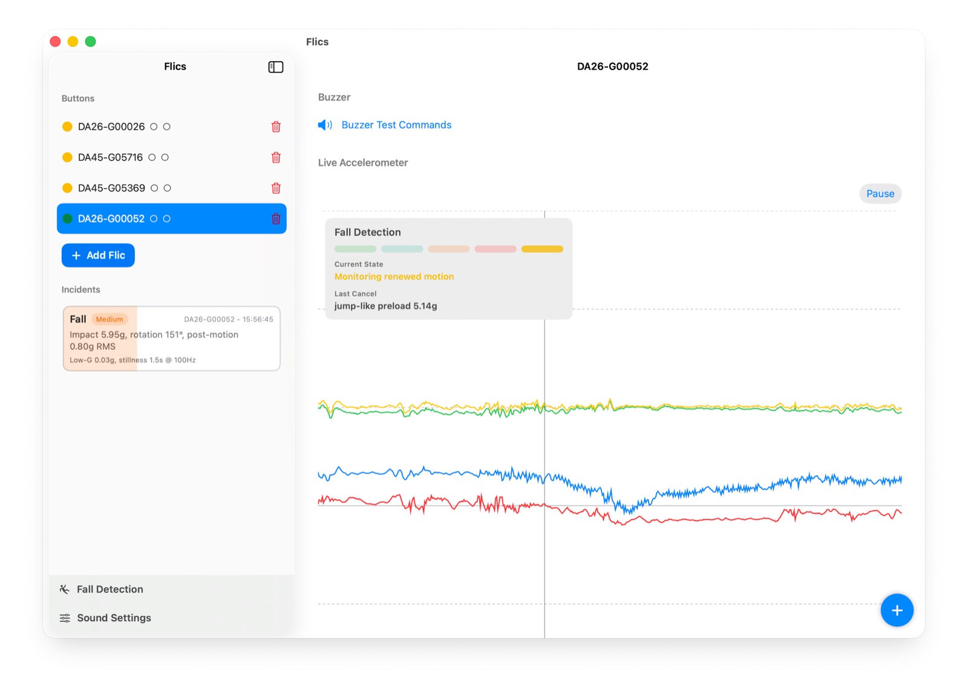
Task: Click incident timestamp DA26-G00052 - 15:56:45
Action: 229,319
